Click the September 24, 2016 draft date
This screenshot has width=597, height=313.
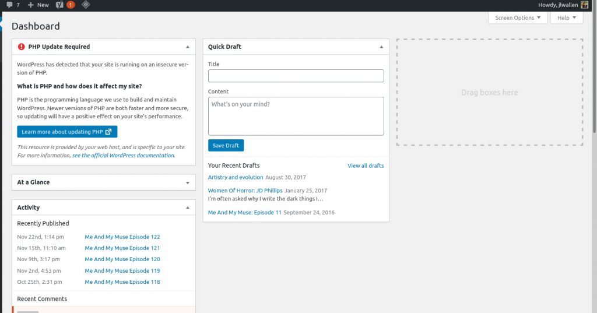pyautogui.click(x=309, y=213)
